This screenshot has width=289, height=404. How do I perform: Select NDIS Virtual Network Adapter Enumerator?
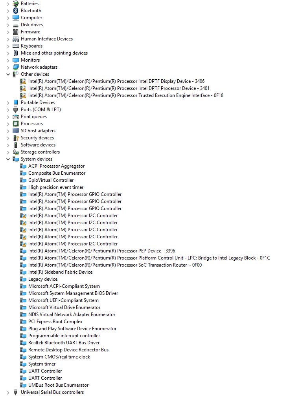[72, 314]
